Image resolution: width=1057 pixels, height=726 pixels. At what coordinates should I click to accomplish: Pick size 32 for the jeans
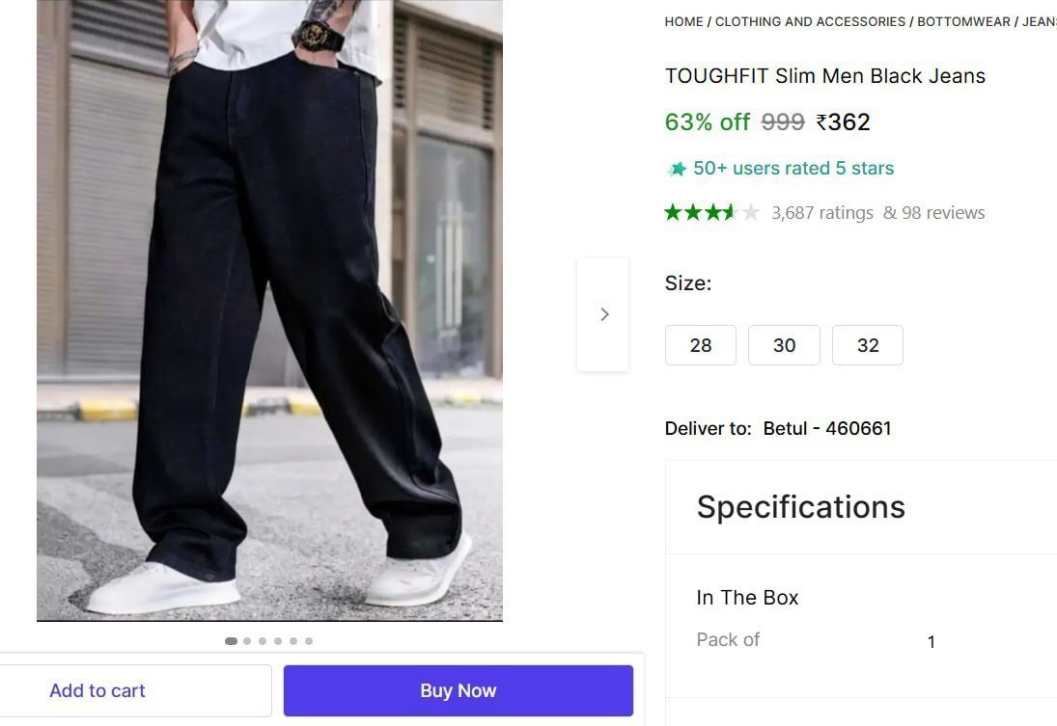868,345
